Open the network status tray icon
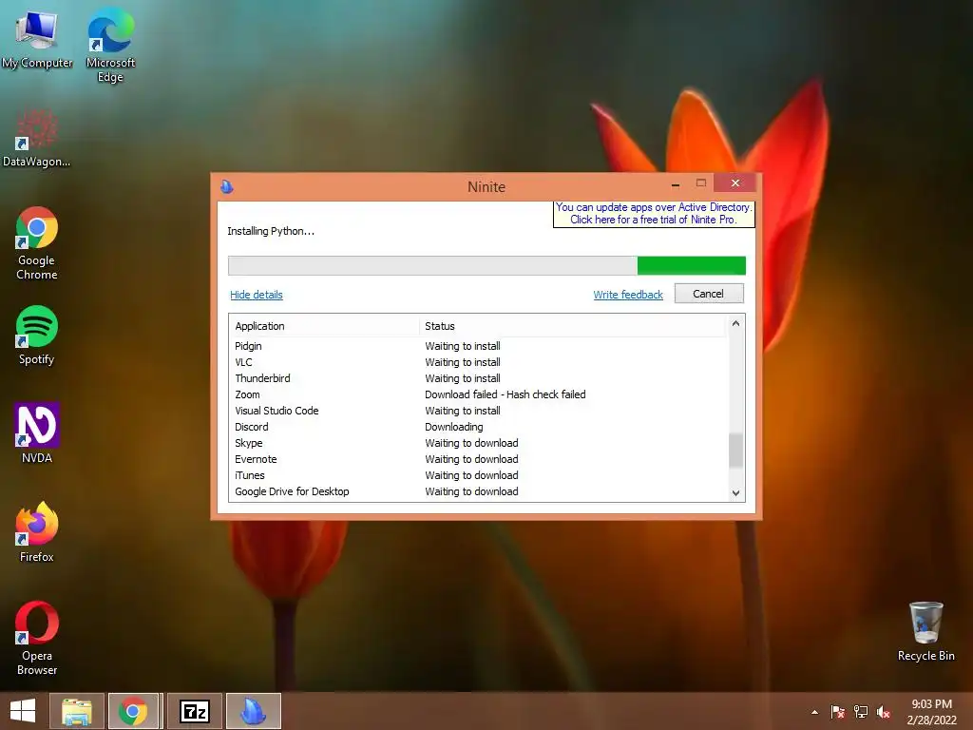This screenshot has height=730, width=973. [x=861, y=712]
